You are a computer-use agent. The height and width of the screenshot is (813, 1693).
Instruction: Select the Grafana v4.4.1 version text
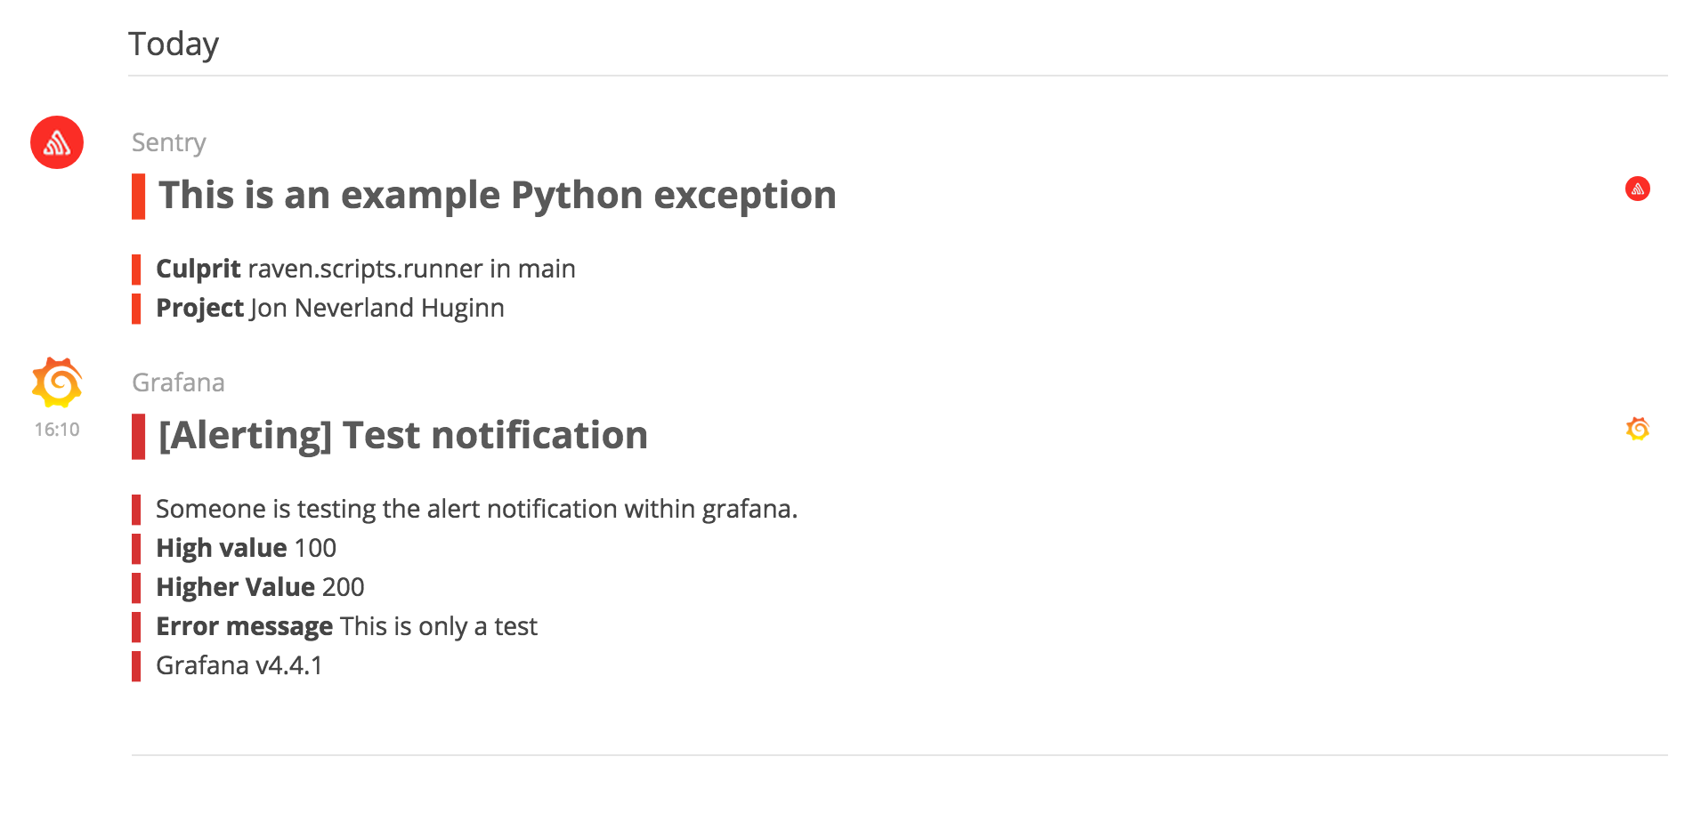click(x=239, y=665)
